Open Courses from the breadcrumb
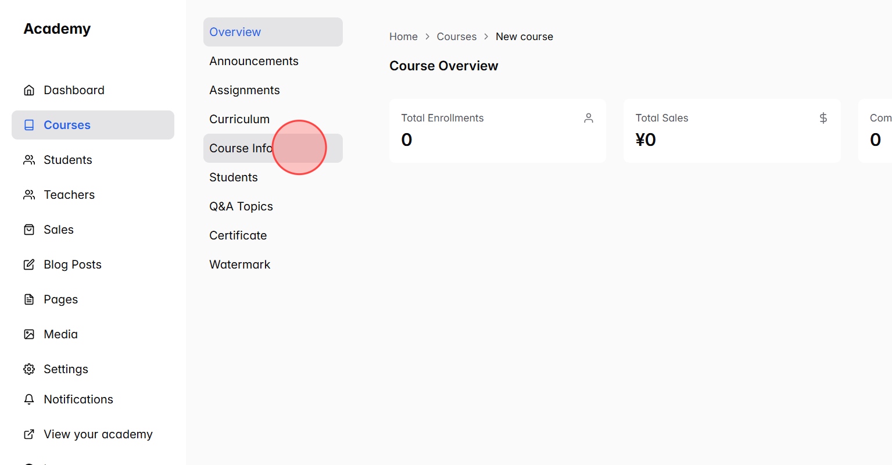Image resolution: width=892 pixels, height=465 pixels. point(457,36)
